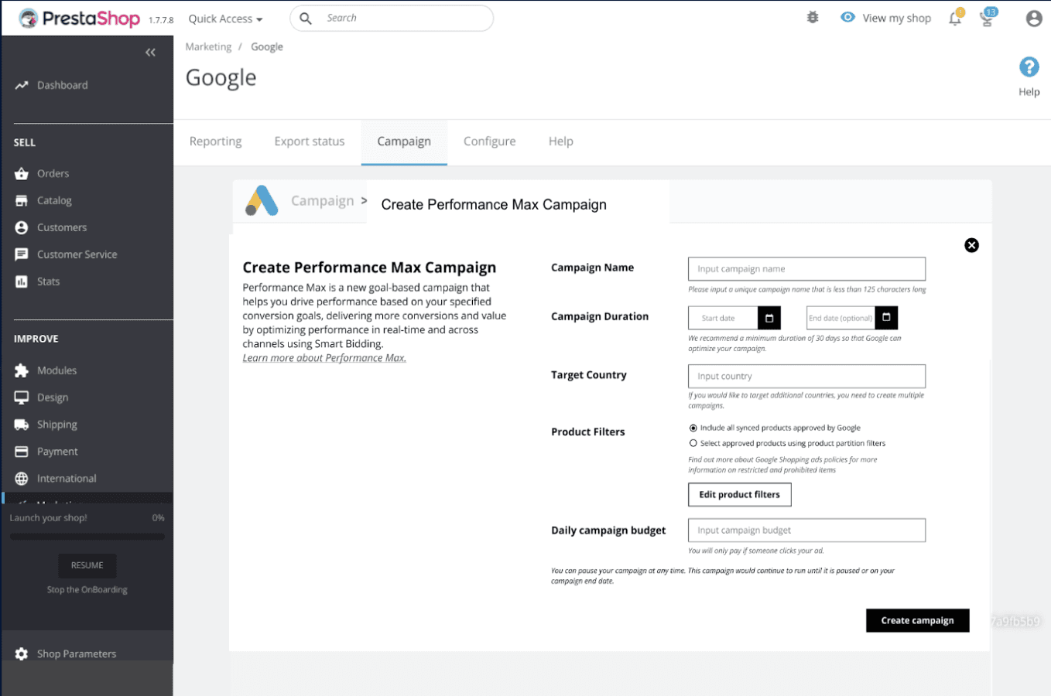Open Payment card icon in sidebar

22,452
